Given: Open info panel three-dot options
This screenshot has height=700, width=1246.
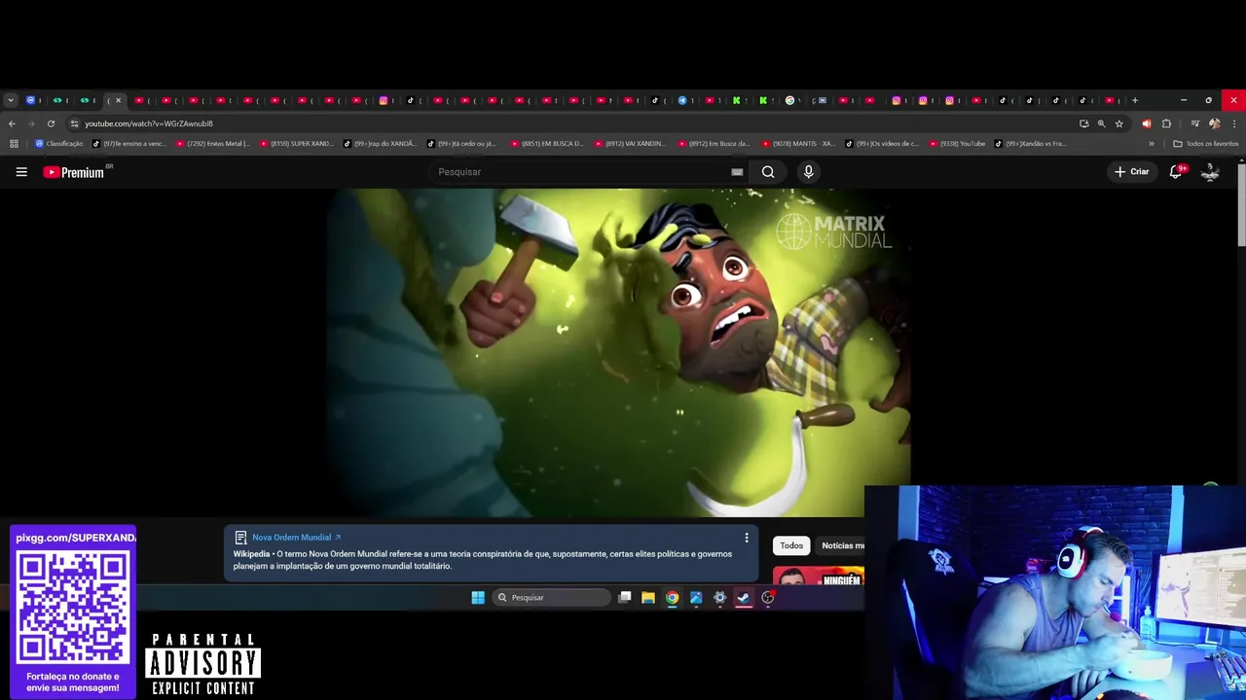Looking at the screenshot, I should tap(747, 538).
